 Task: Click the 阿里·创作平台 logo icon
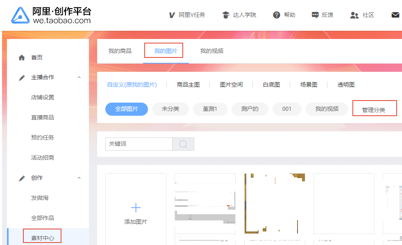click(20, 16)
